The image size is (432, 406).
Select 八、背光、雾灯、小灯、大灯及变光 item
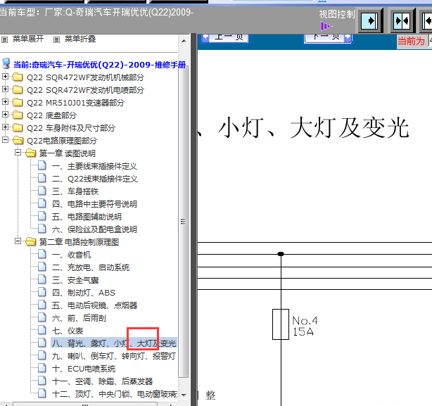tap(114, 343)
